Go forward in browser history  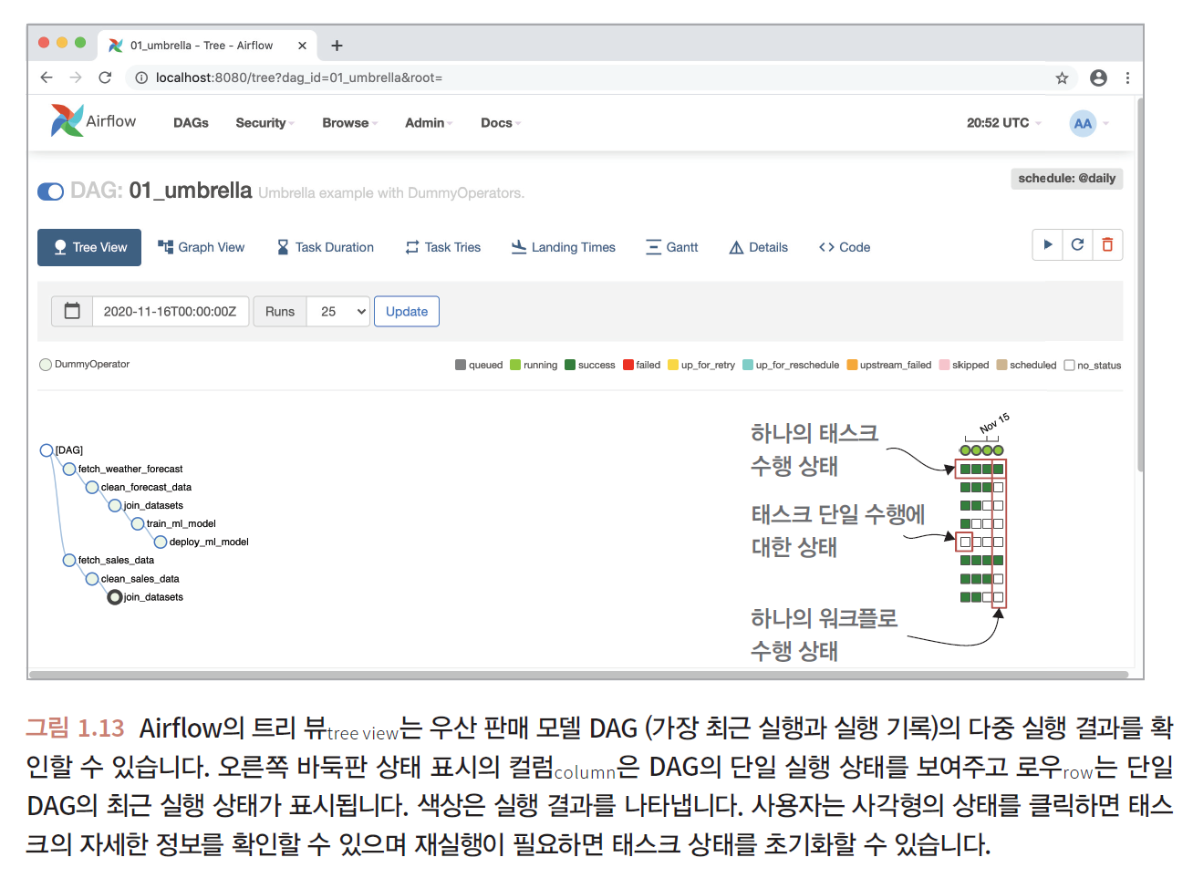(x=76, y=77)
